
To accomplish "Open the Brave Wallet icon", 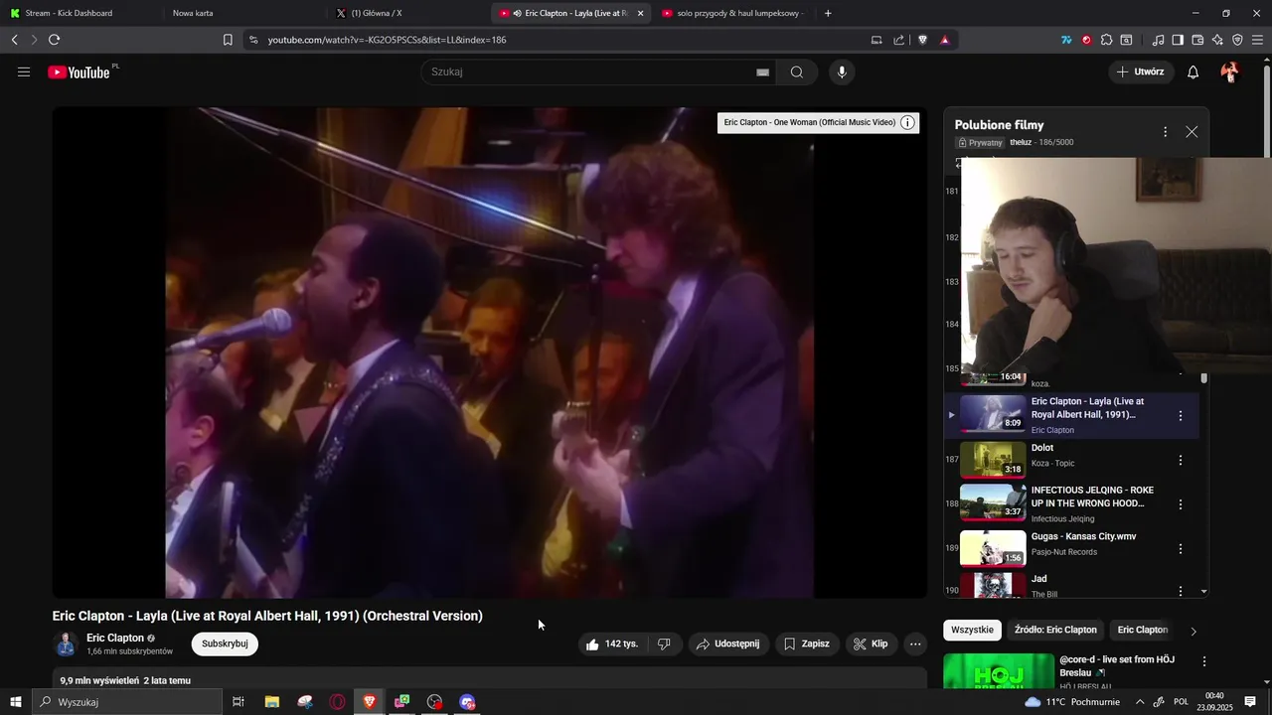I will pos(1197,40).
